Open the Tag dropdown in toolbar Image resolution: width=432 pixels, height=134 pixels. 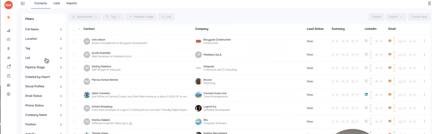click(x=113, y=17)
